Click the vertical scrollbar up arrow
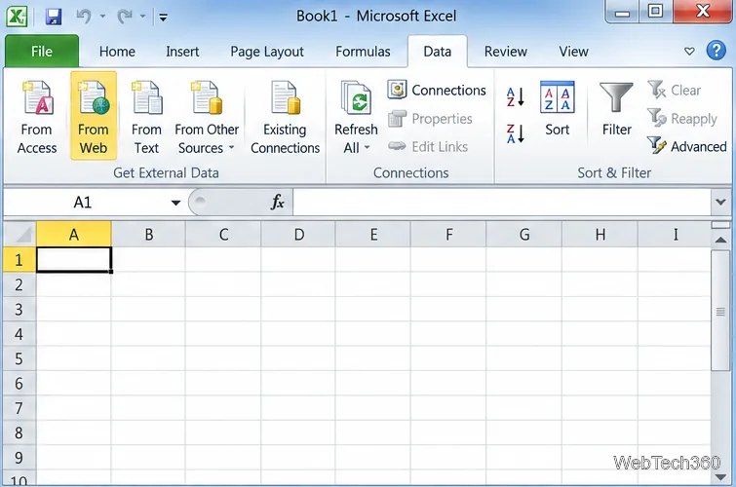 tap(720, 240)
